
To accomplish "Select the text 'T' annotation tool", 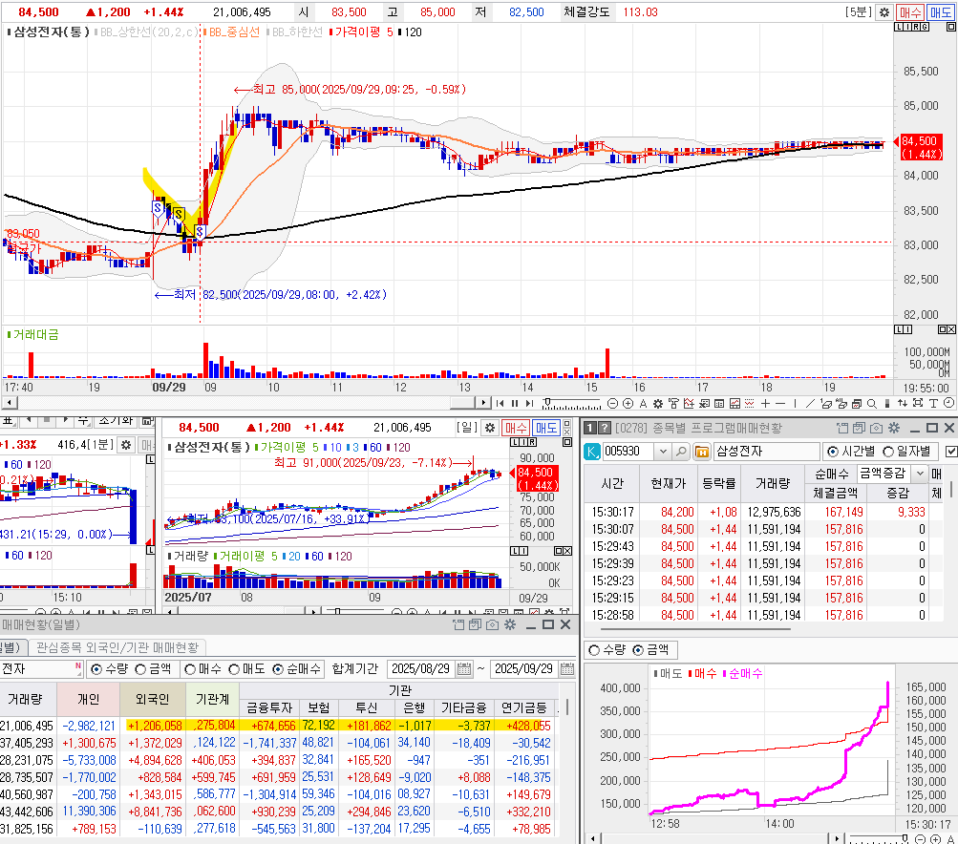I will (933, 403).
